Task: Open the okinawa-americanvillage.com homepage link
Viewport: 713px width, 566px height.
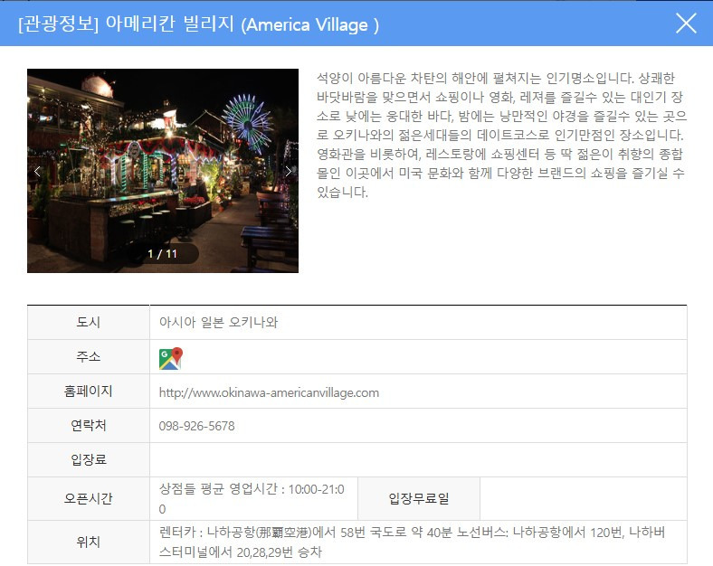Action: pyautogui.click(x=269, y=392)
